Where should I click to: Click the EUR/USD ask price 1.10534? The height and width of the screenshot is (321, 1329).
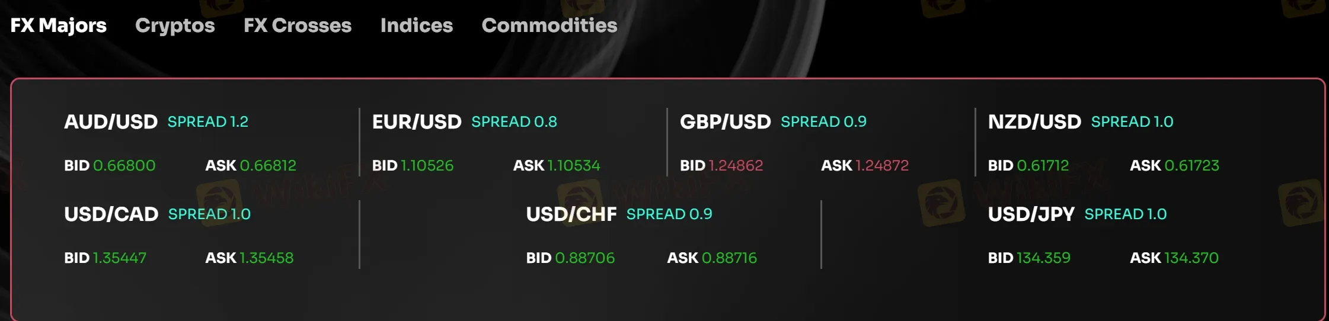tap(574, 166)
